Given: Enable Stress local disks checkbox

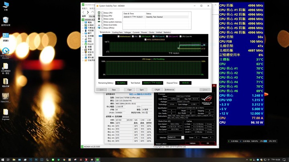Looking at the screenshot, I should [x=102, y=25].
